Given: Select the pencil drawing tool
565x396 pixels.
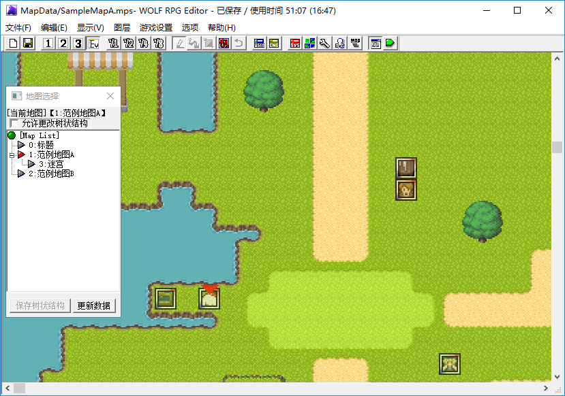Looking at the screenshot, I should point(179,44).
